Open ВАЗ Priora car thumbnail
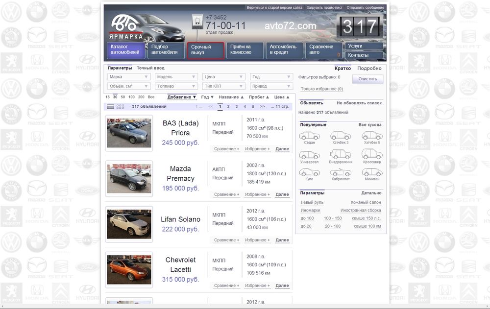Screen dimensions: 490x309 coord(129,133)
